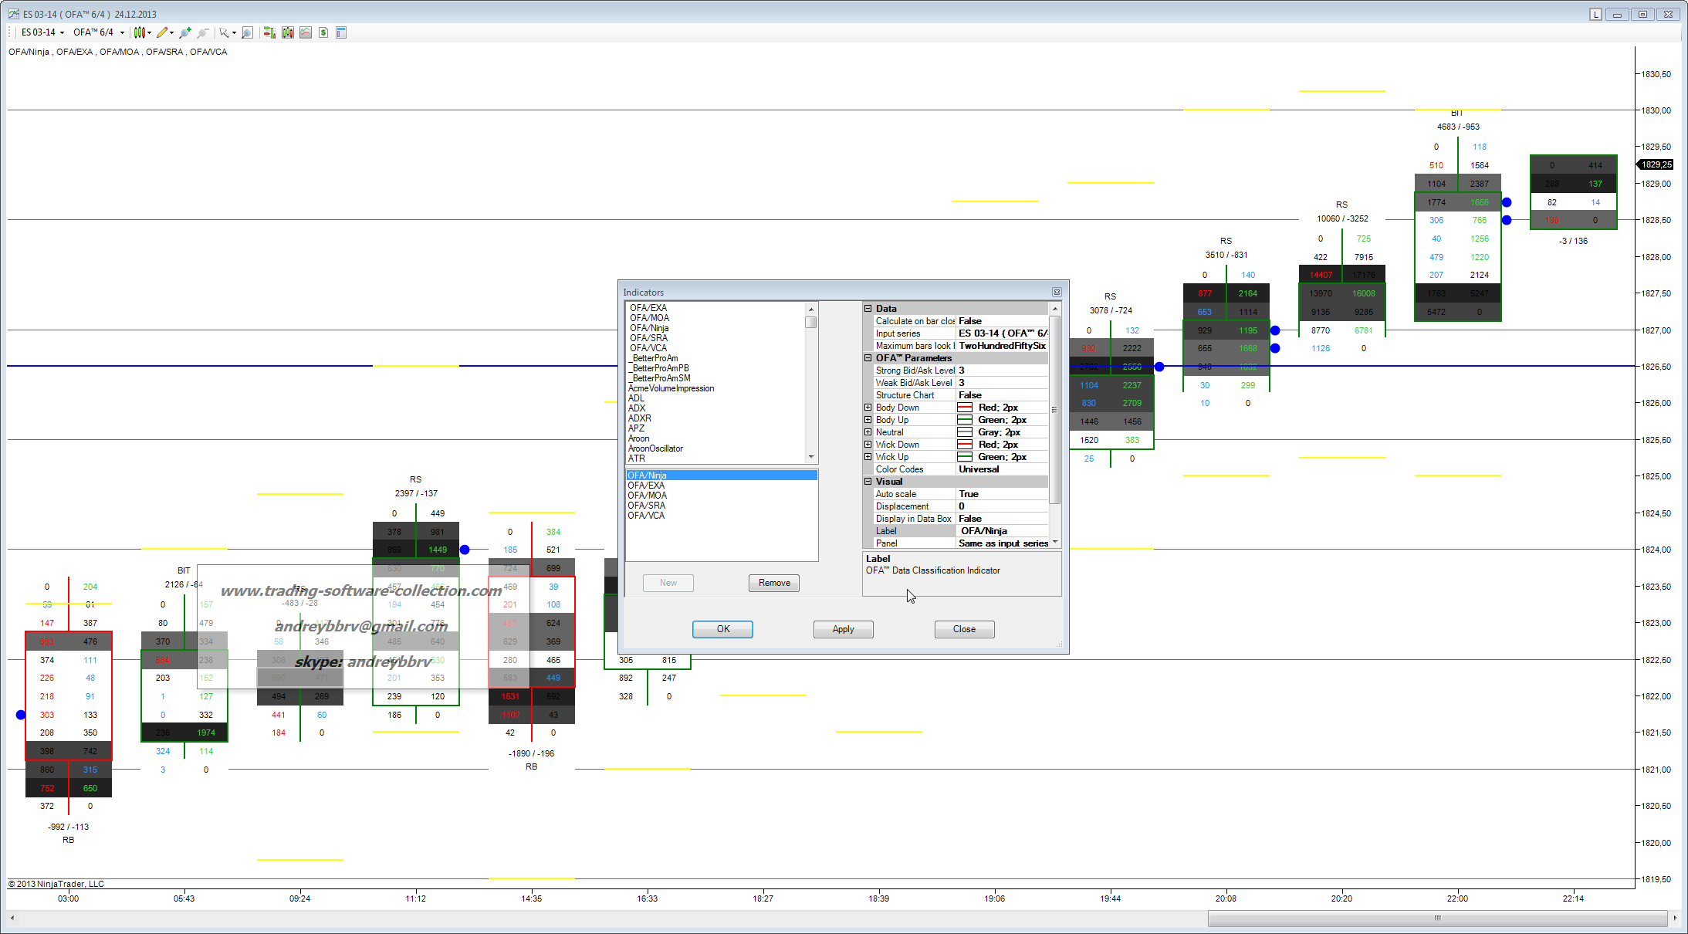Collapse the OFA Parameters section
The width and height of the screenshot is (1688, 934).
(x=868, y=357)
